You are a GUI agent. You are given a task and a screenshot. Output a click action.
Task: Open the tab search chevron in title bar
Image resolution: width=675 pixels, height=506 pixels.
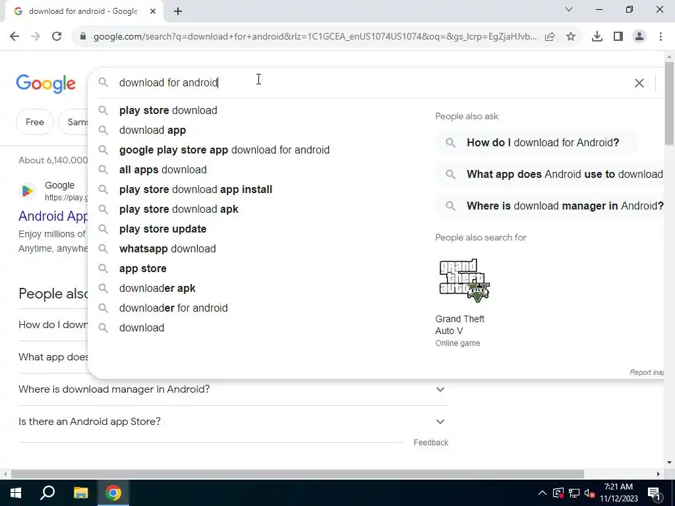click(x=569, y=9)
